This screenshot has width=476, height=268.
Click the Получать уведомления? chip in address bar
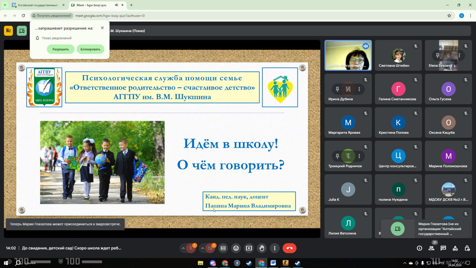52,16
